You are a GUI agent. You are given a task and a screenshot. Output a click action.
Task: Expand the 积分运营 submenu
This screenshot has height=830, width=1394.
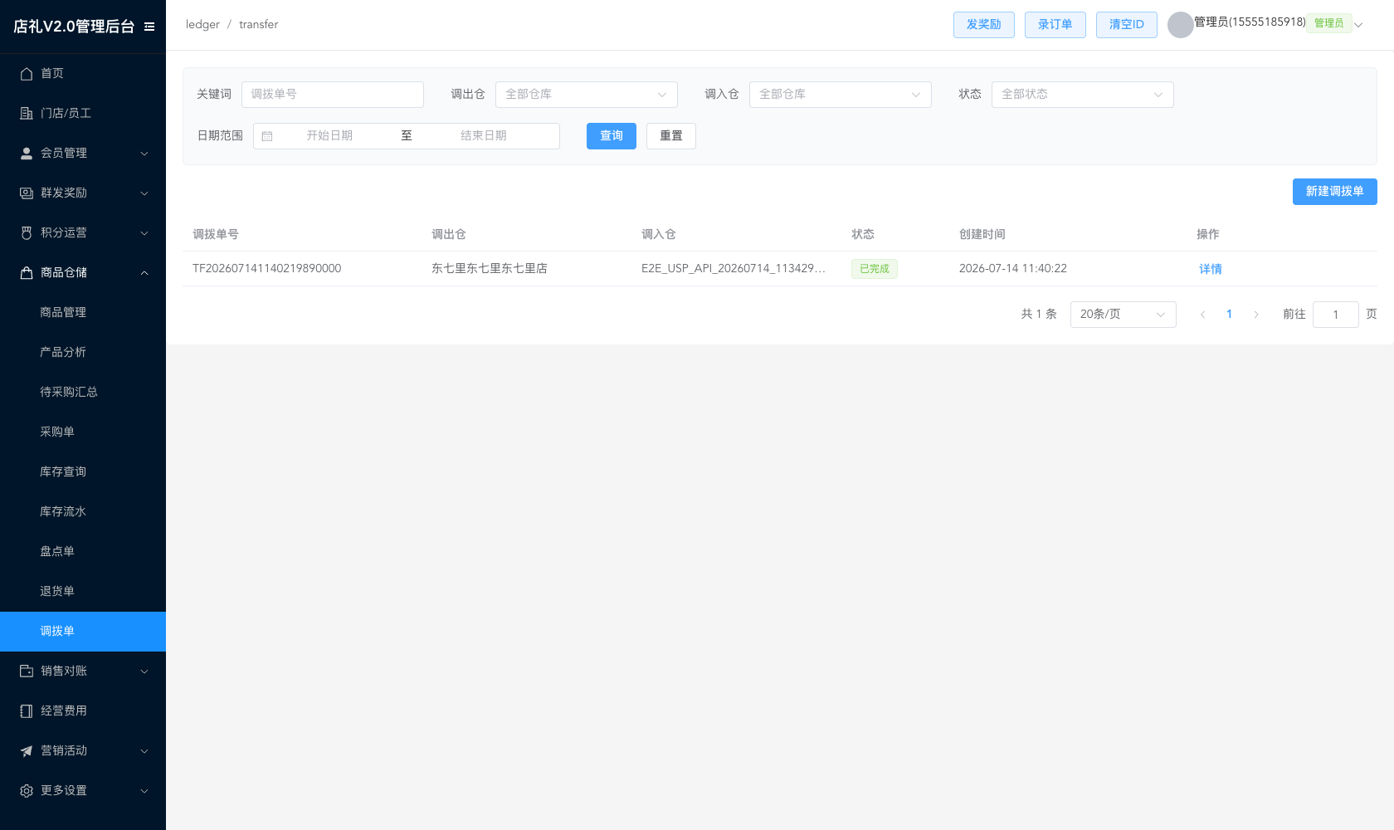(83, 232)
